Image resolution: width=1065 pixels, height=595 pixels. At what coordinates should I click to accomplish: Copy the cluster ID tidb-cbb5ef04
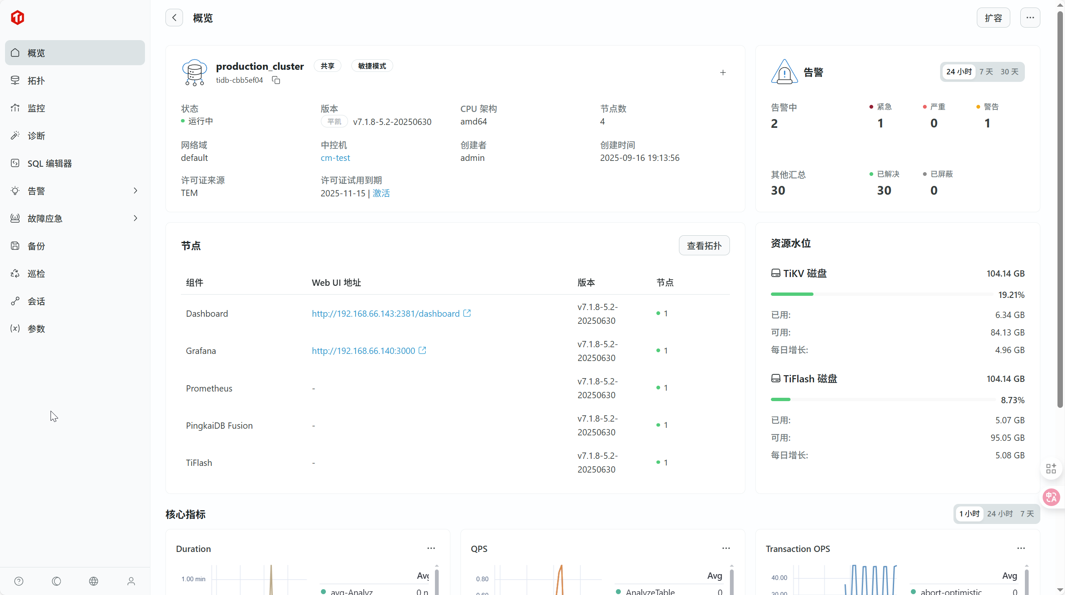[x=276, y=80]
